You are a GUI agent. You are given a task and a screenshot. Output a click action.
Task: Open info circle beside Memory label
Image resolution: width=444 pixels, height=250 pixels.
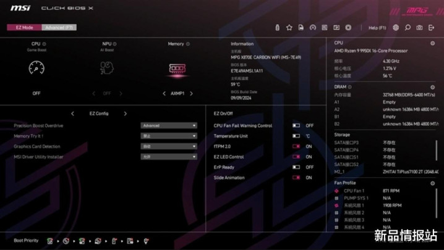point(188,44)
